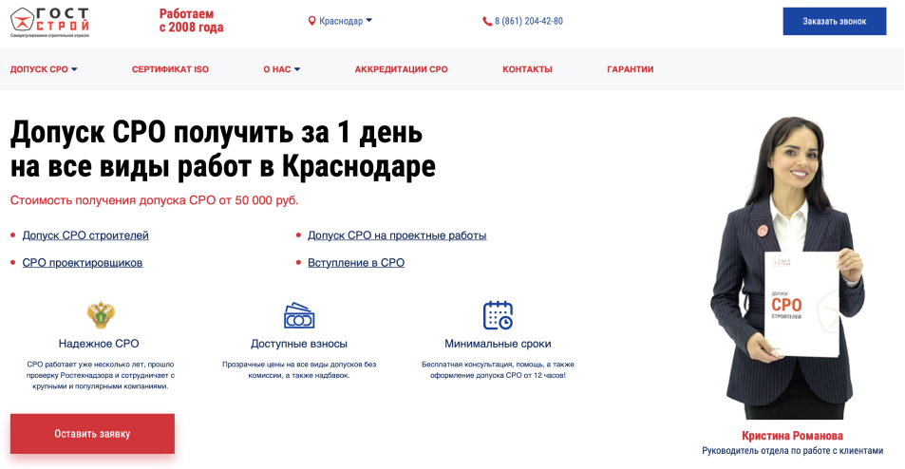Image resolution: width=905 pixels, height=469 pixels.
Task: Go to АККРЕДИТАЦИИ СРО page
Action: point(401,69)
